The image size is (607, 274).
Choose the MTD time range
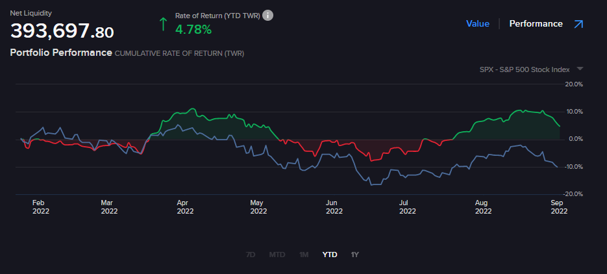pos(277,255)
